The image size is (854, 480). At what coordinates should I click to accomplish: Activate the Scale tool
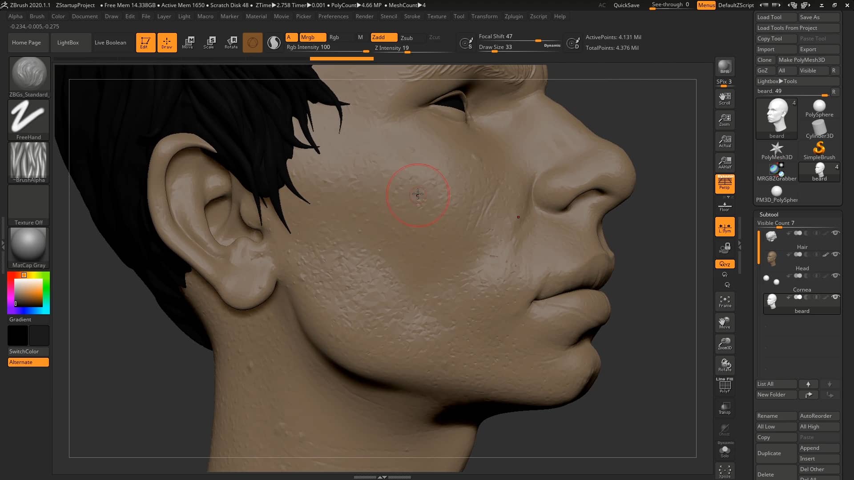point(209,42)
